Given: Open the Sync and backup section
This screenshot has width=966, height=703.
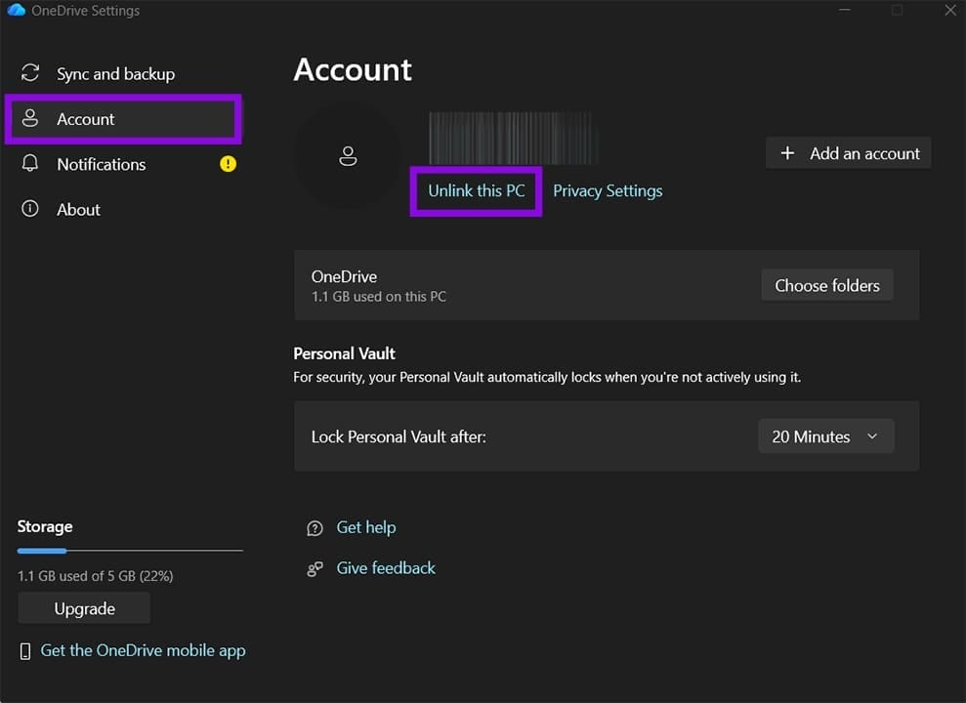Looking at the screenshot, I should (123, 73).
